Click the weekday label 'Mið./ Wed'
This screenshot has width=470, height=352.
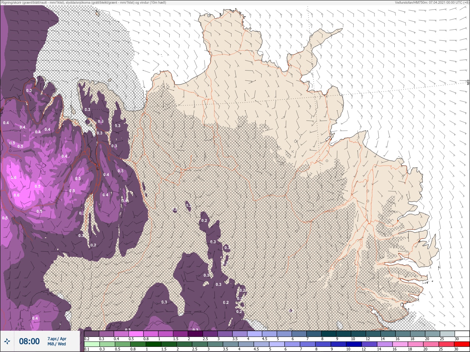click(x=57, y=344)
